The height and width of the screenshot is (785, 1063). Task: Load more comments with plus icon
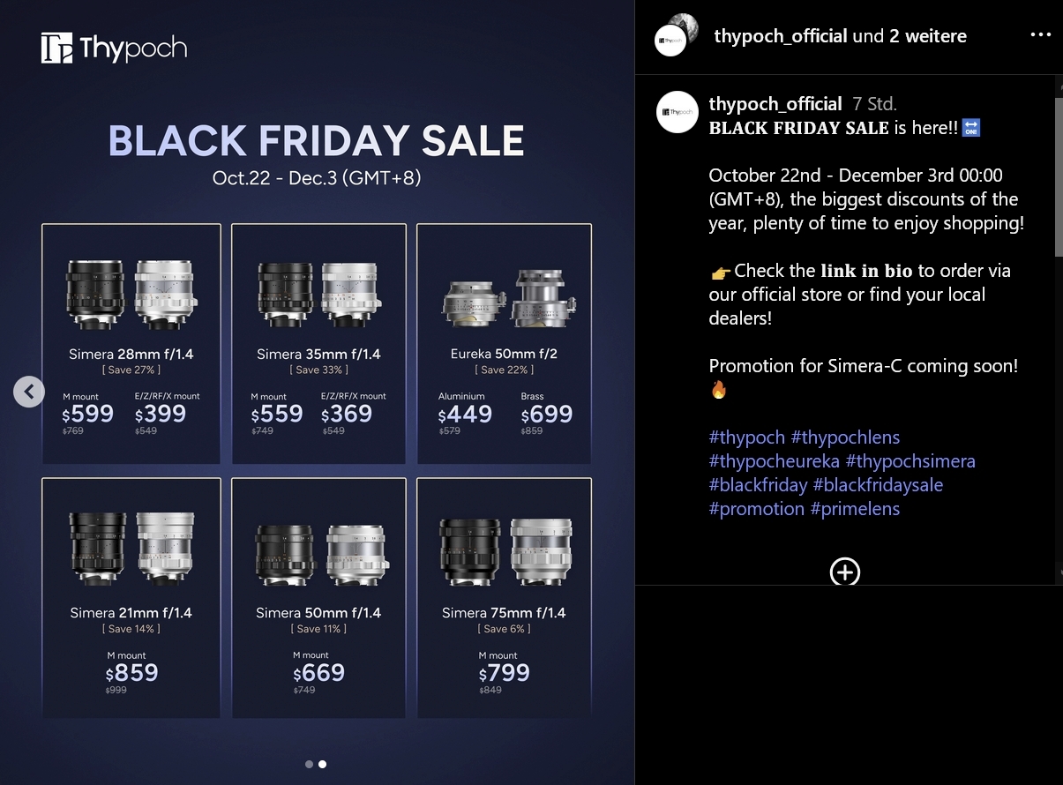coord(845,572)
